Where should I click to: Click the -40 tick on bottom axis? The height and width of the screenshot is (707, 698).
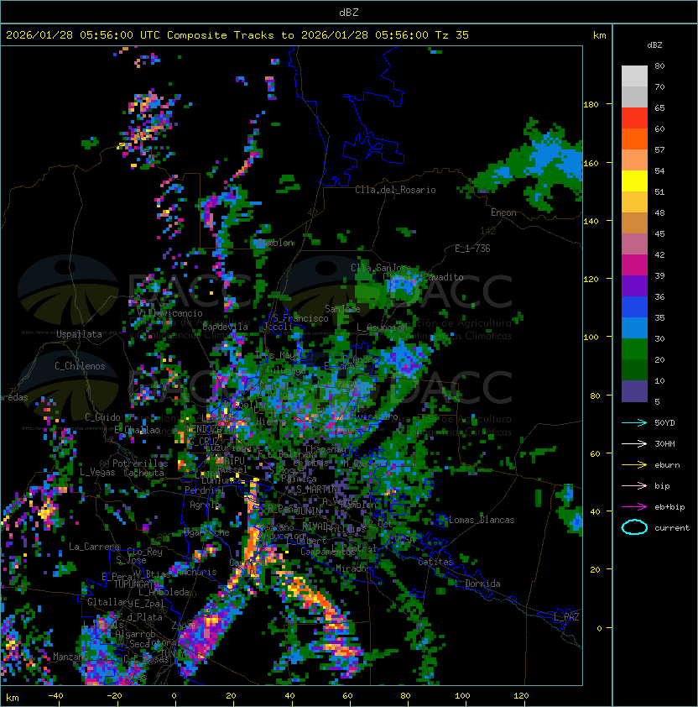coord(55,696)
